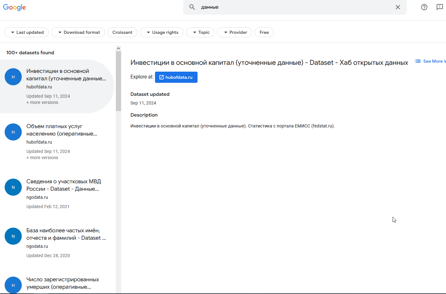Viewport: 446px width, 294px height.
Task: Click the See More list icon
Action: tap(418, 61)
